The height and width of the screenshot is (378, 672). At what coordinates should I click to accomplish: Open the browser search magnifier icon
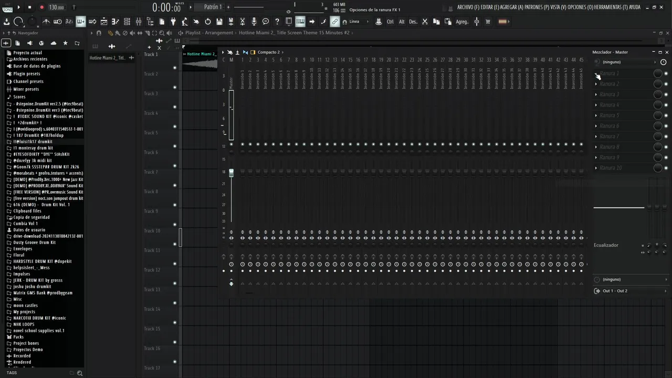click(x=80, y=373)
